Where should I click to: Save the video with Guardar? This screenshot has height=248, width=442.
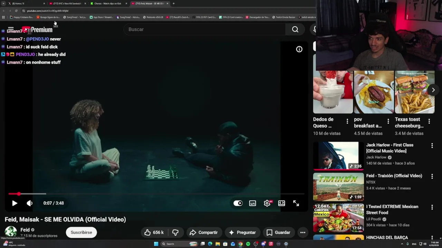click(x=278, y=232)
